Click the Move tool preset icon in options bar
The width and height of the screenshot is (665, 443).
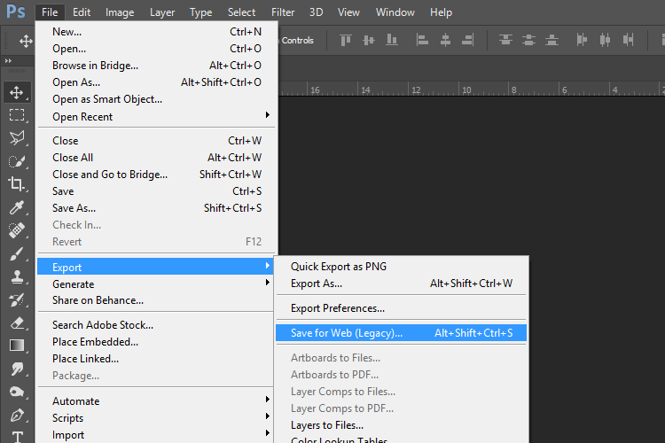tap(26, 41)
